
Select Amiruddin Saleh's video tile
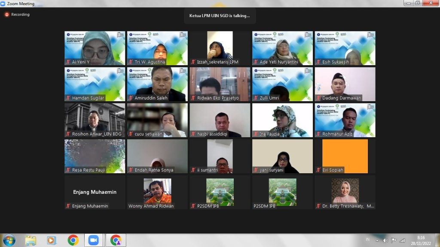(157, 84)
